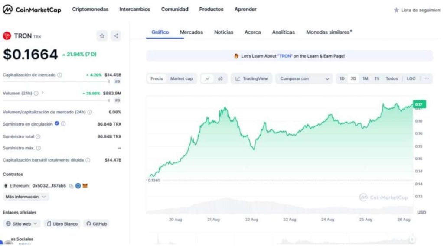The image size is (444, 246).
Task: Open info icon beside Volumen/capitalización de mercado
Action: [89, 112]
